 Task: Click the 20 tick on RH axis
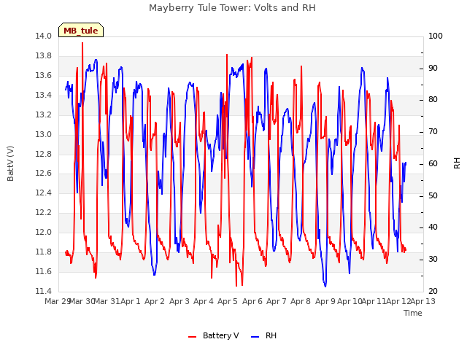click(433, 291)
